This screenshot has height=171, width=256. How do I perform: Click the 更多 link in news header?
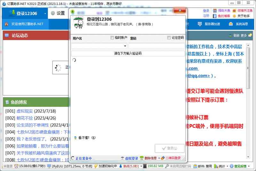(244, 35)
